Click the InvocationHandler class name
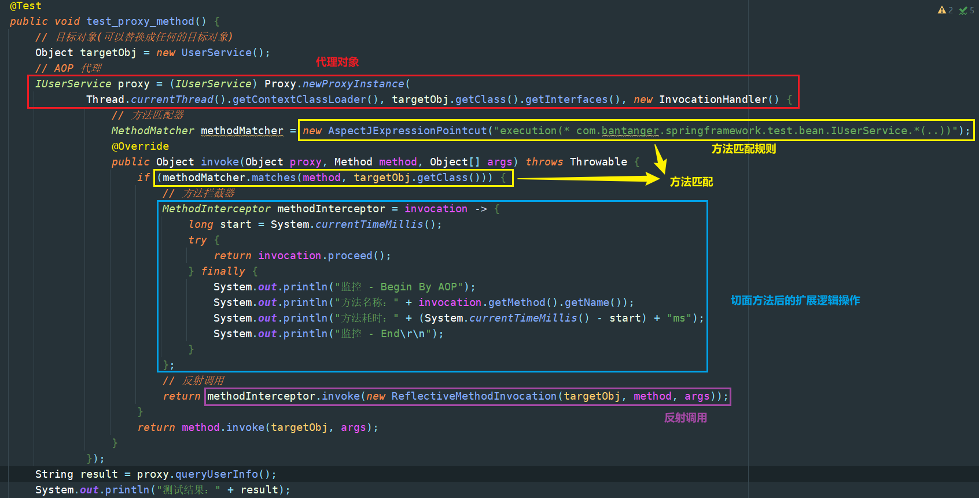 coord(712,99)
